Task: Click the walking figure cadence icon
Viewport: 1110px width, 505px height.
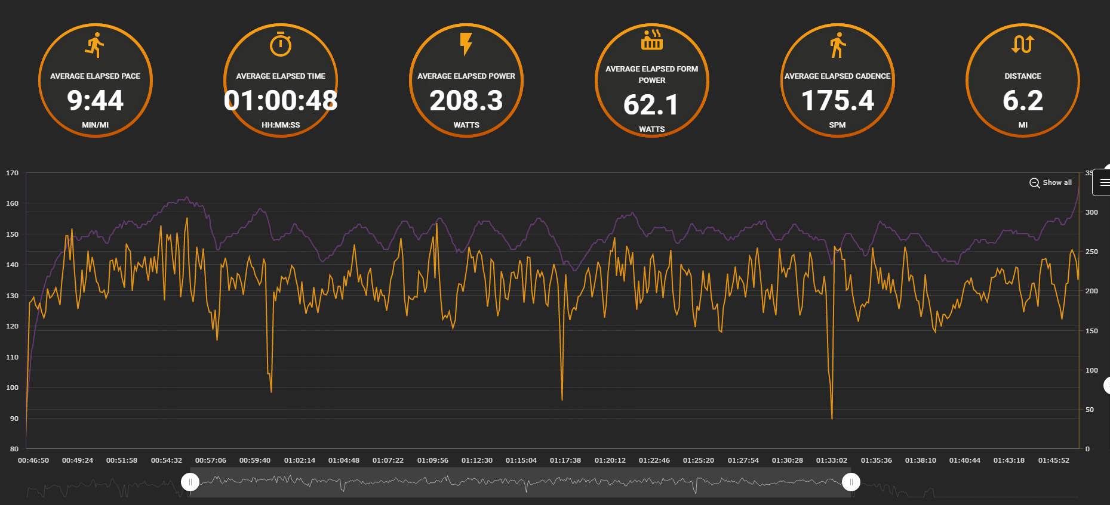Action: point(838,45)
